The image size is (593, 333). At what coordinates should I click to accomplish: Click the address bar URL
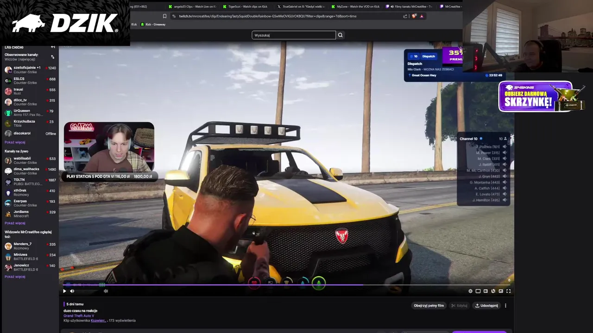[268, 16]
